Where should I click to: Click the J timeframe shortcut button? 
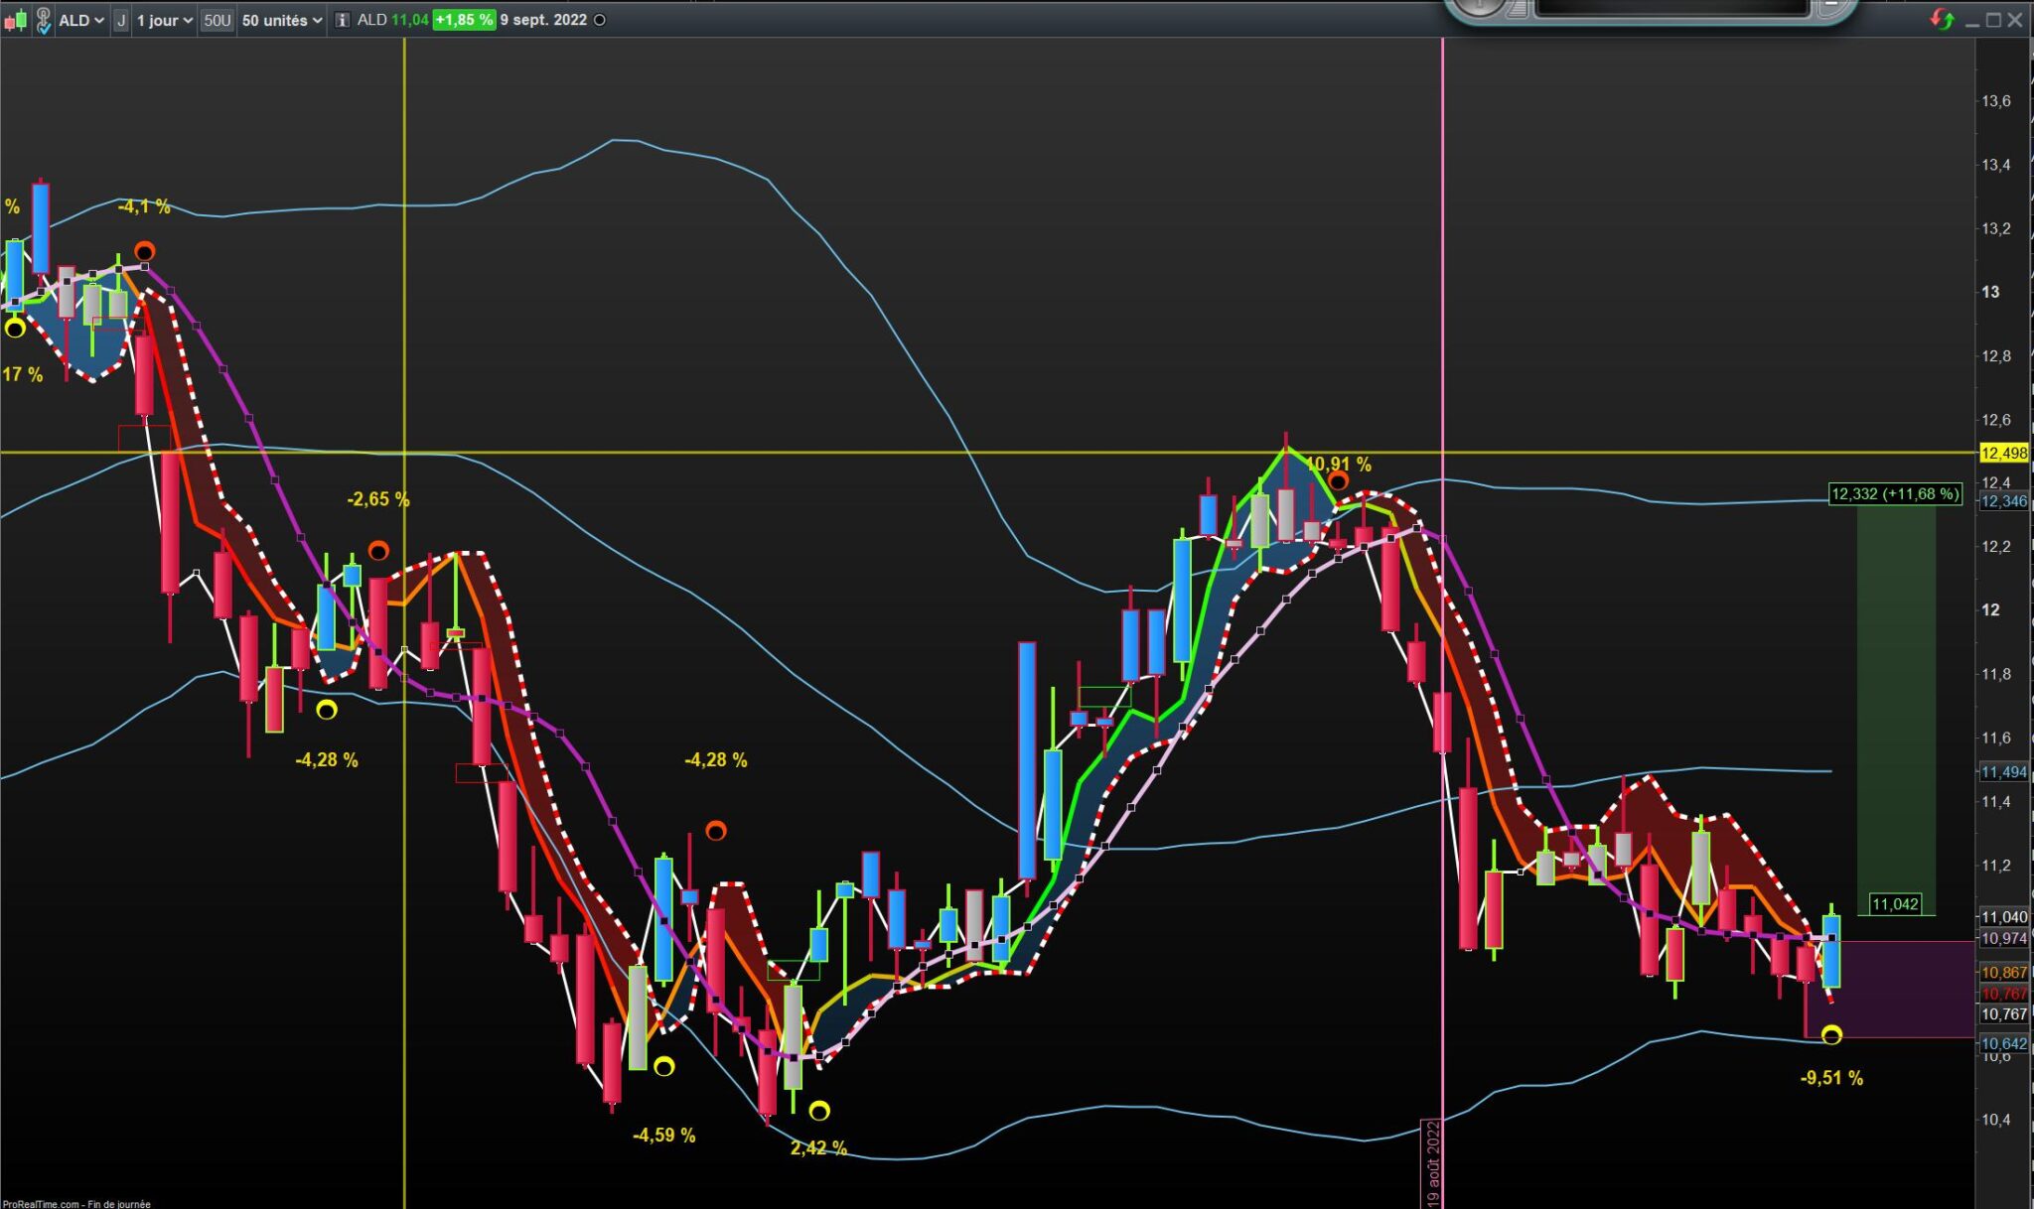pyautogui.click(x=120, y=20)
